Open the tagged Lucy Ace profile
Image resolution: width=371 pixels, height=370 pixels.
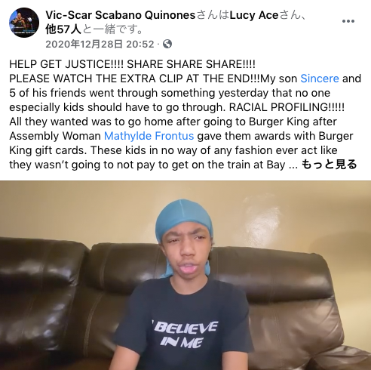click(x=254, y=15)
